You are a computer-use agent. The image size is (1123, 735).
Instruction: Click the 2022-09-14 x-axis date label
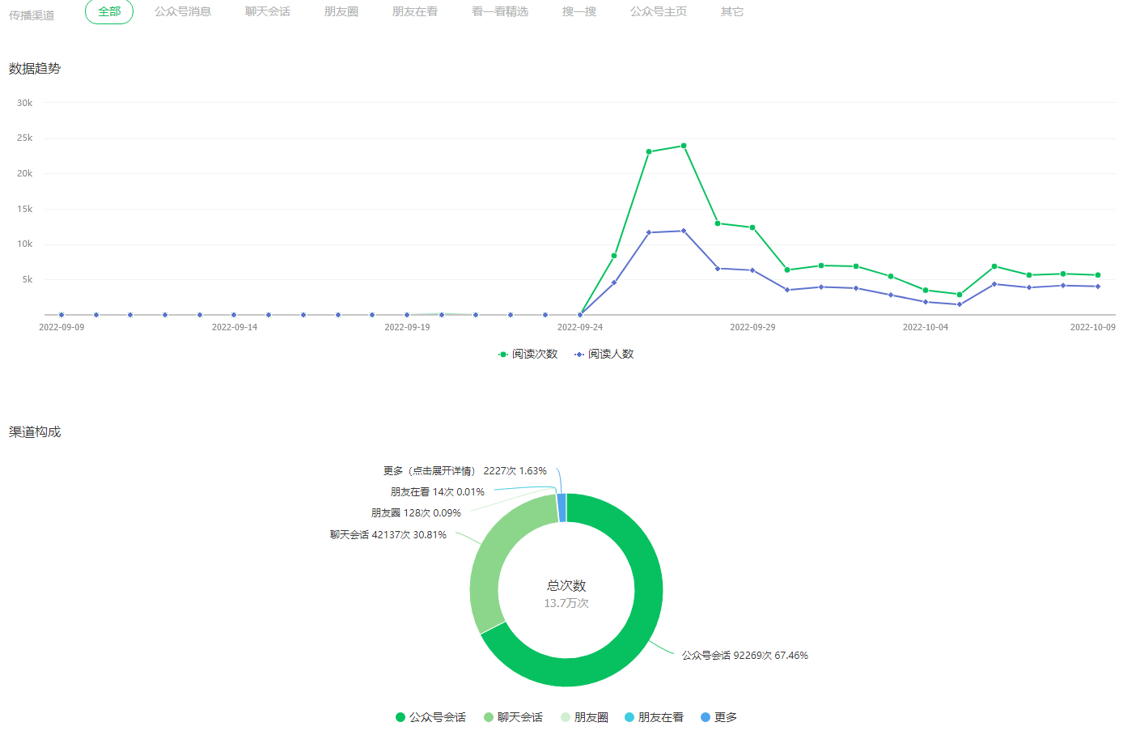pos(235,327)
